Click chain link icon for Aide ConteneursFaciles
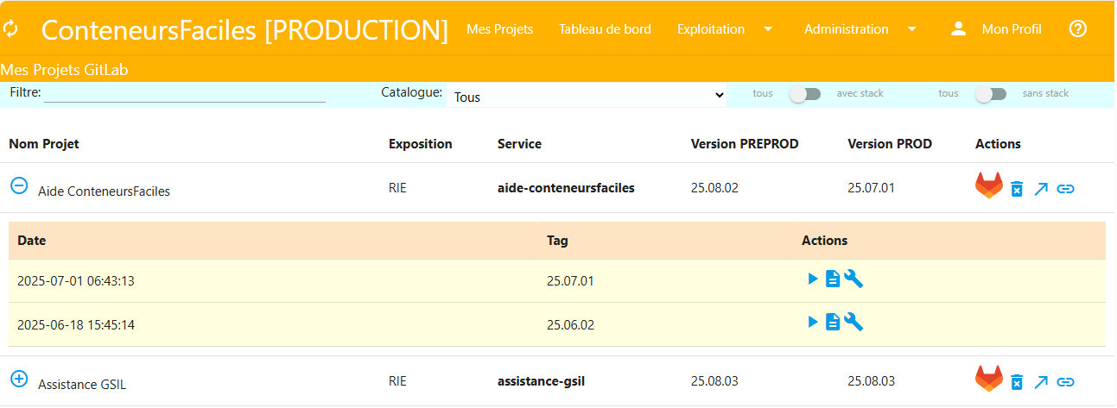The image size is (1117, 408). click(x=1066, y=189)
